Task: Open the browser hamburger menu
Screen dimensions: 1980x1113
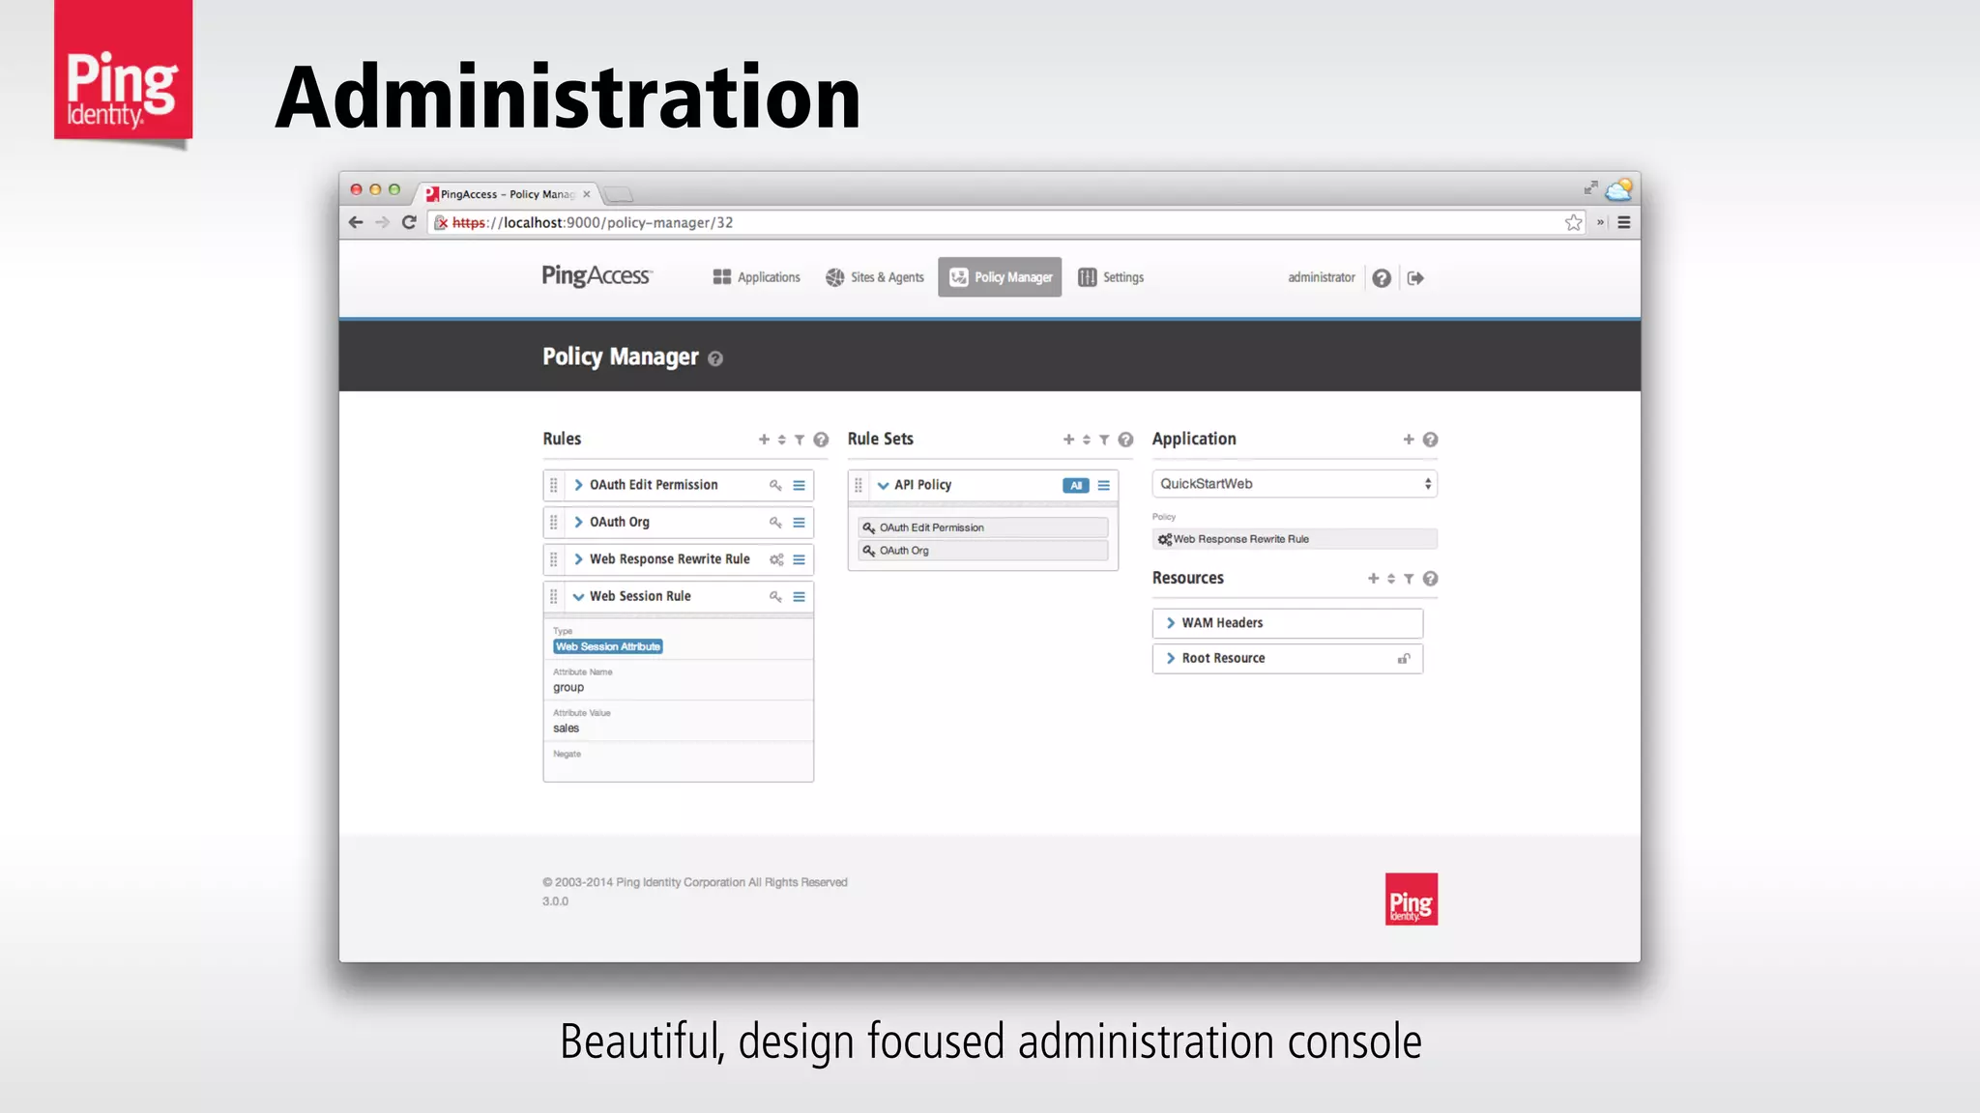Action: pos(1624,222)
